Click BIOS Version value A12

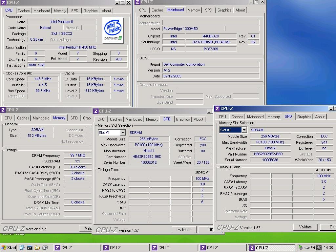[x=211, y=70]
